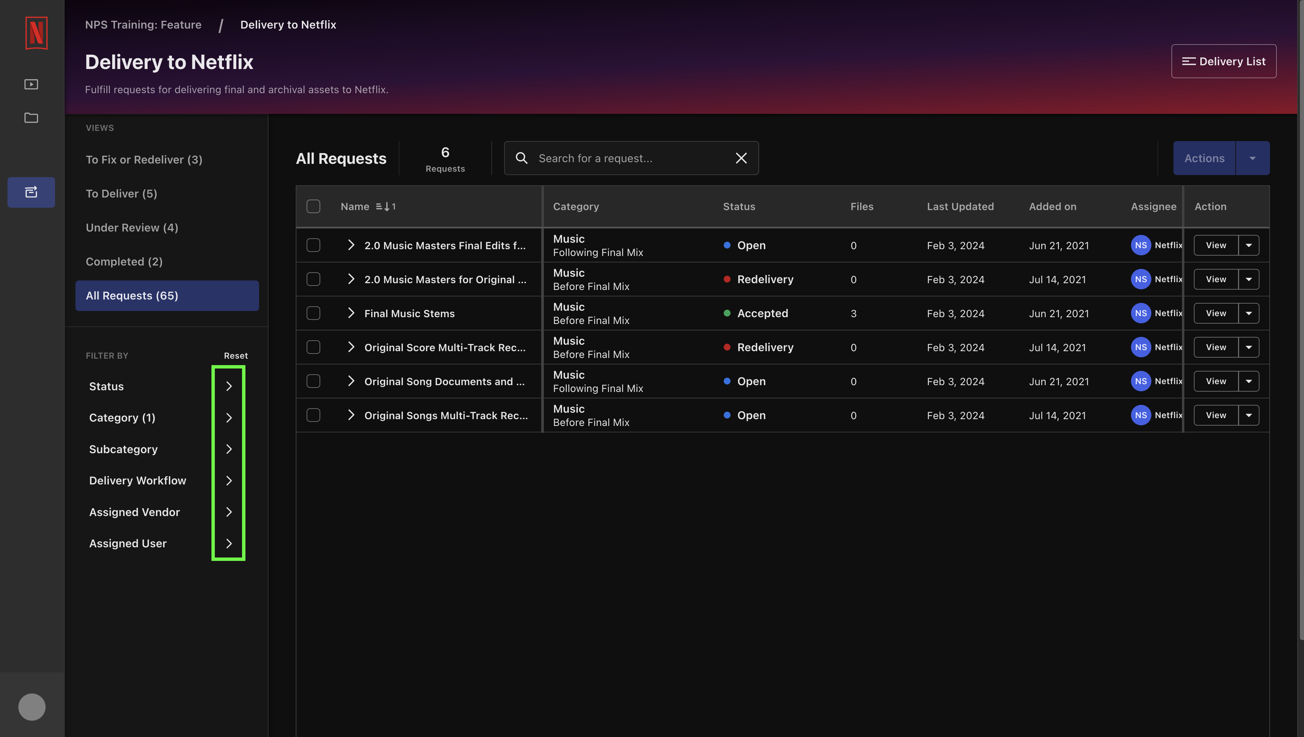Click the NS avatar in the Final Music Stems row

tap(1141, 313)
